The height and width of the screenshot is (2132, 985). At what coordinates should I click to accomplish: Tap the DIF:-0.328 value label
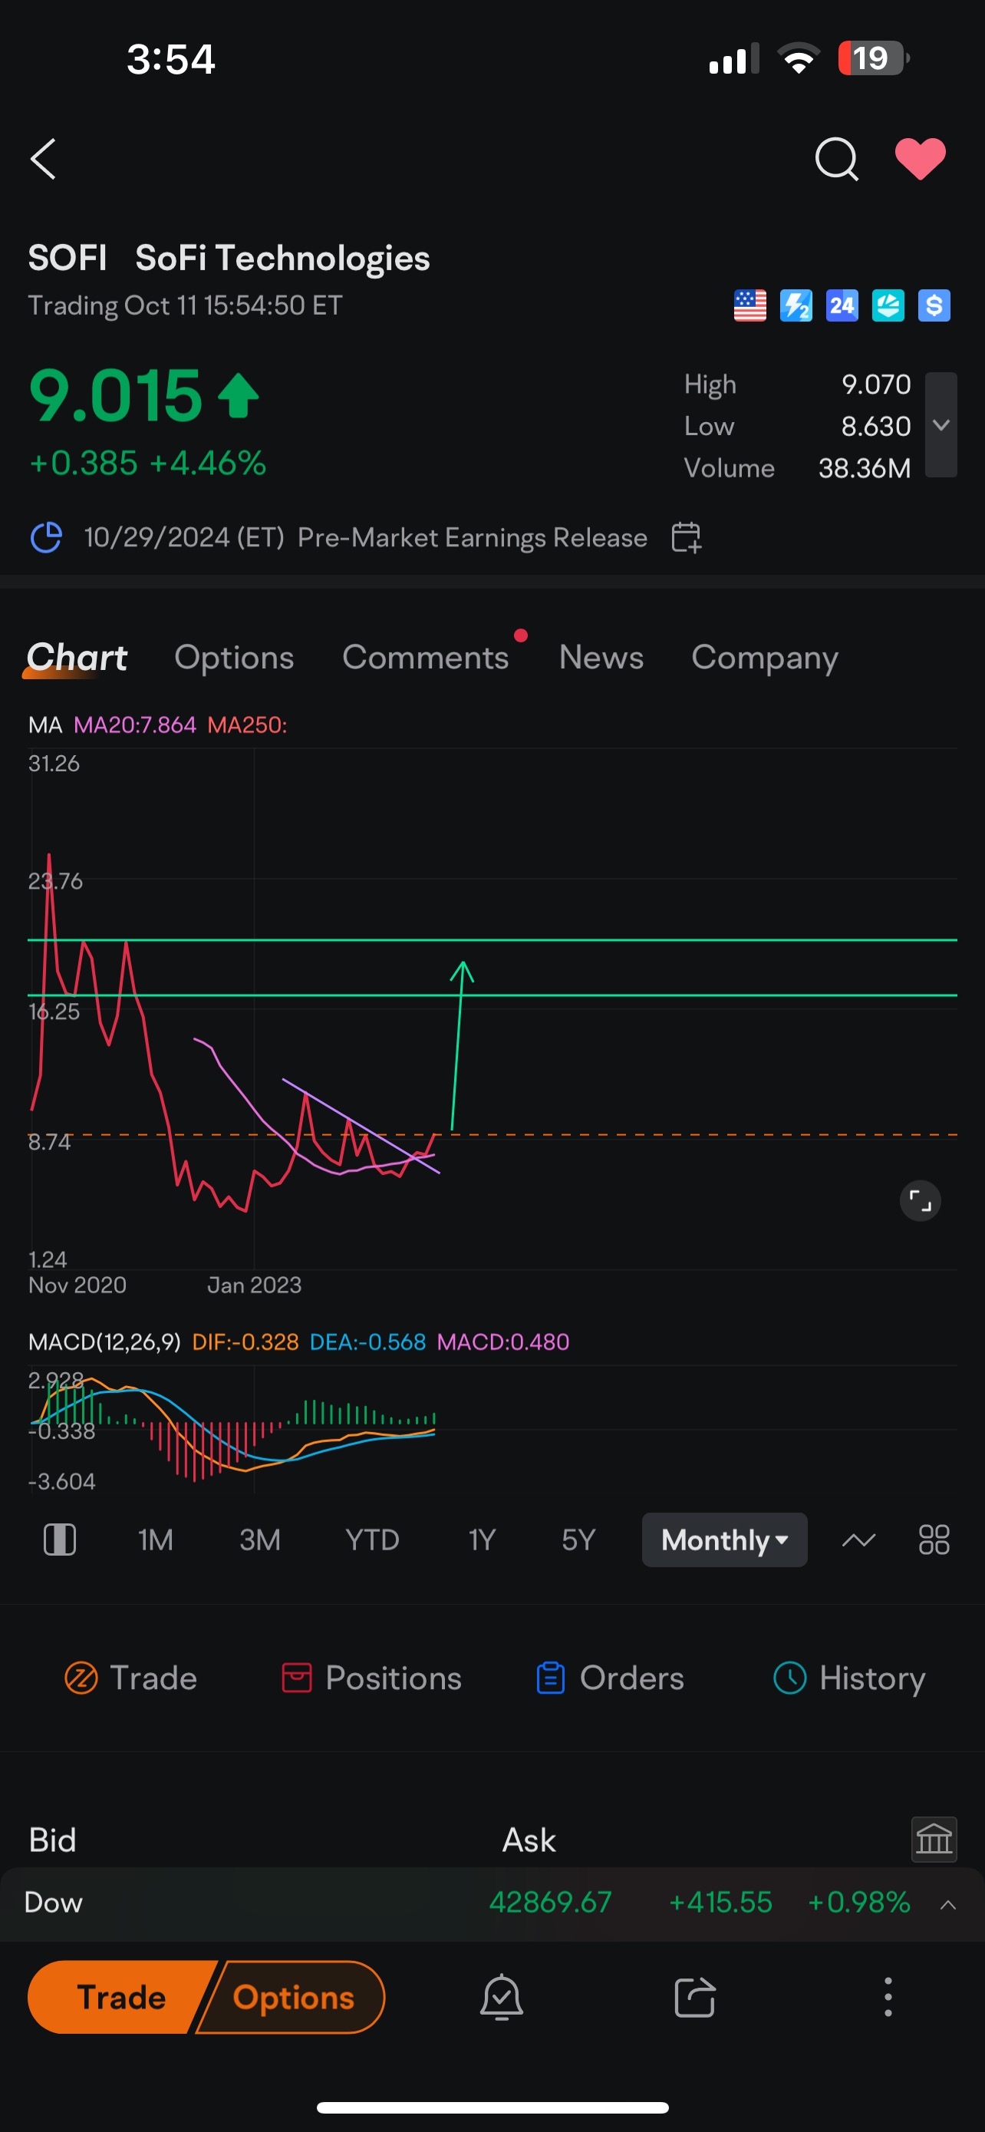pyautogui.click(x=245, y=1342)
